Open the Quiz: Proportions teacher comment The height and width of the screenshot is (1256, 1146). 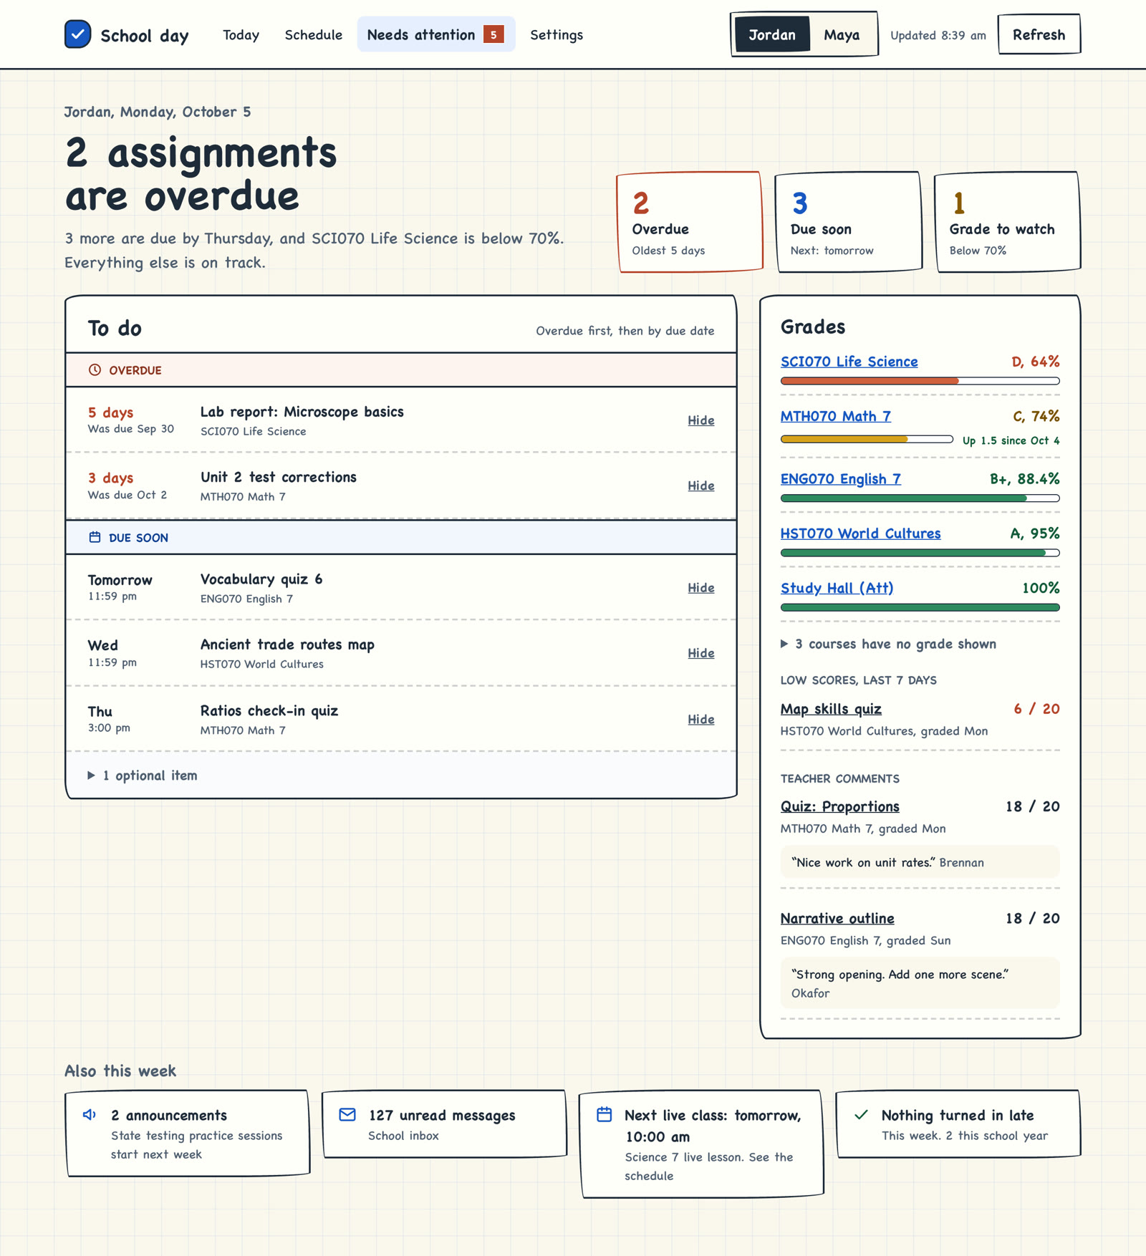[840, 806]
